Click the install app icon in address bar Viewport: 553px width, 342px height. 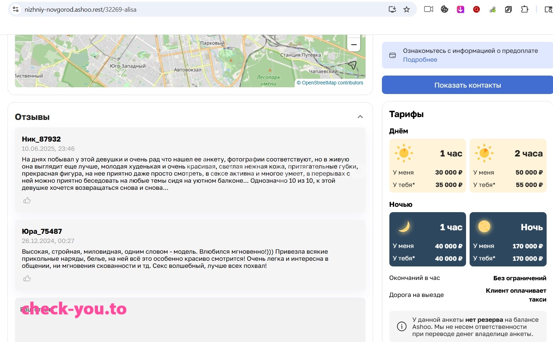point(392,10)
